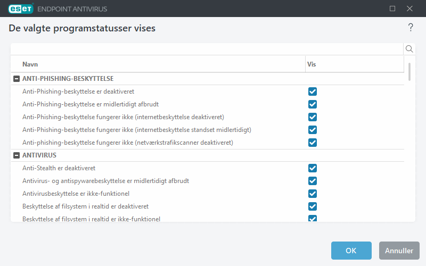This screenshot has width=426, height=266.
Task: Close the ESET dialog window
Action: (x=409, y=9)
